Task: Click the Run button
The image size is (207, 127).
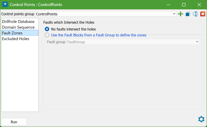Action: click(x=14, y=122)
